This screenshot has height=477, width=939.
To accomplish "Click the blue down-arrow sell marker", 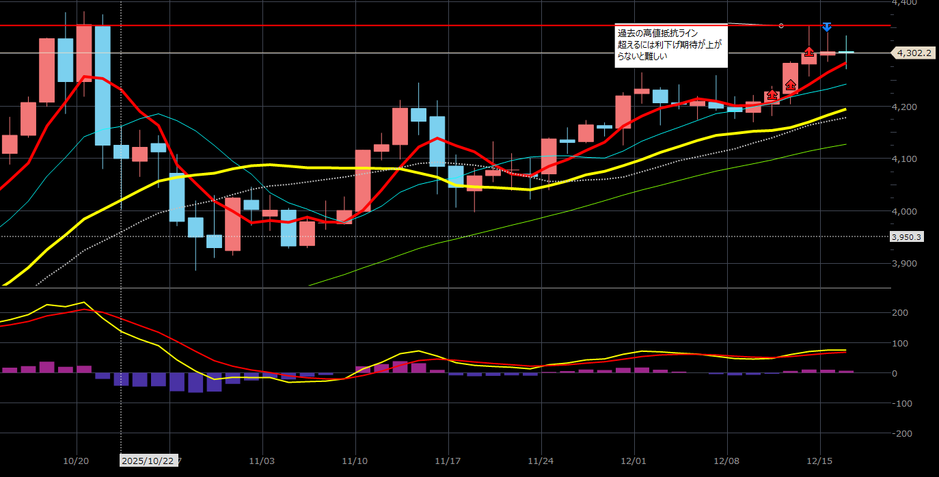I will (827, 27).
